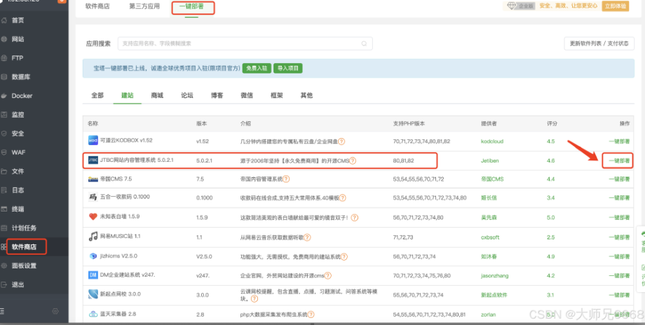This screenshot has height=325, width=645.
Task: Deploy 未知表白墙 via 一键部署 link
Action: click(619, 217)
